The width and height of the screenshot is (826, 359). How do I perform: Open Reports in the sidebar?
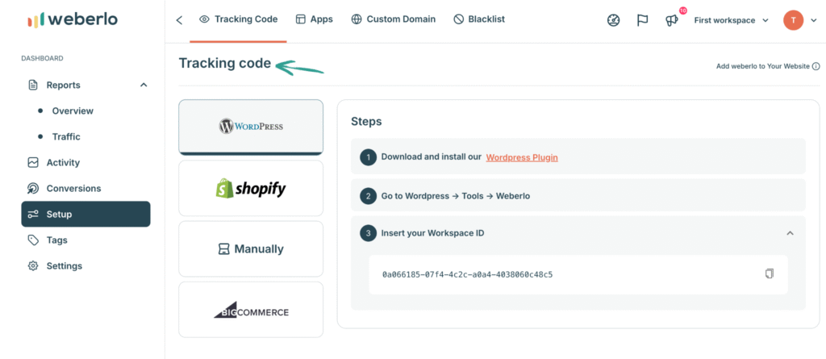pyautogui.click(x=63, y=85)
